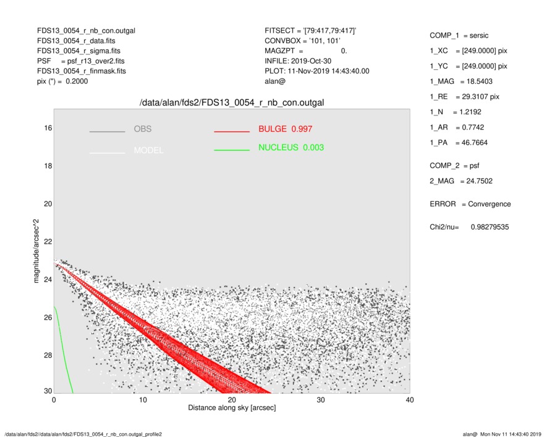The width and height of the screenshot is (547, 437).
Task: Click the Chi2/nu= 0.98279535 value
Action: [x=469, y=227]
